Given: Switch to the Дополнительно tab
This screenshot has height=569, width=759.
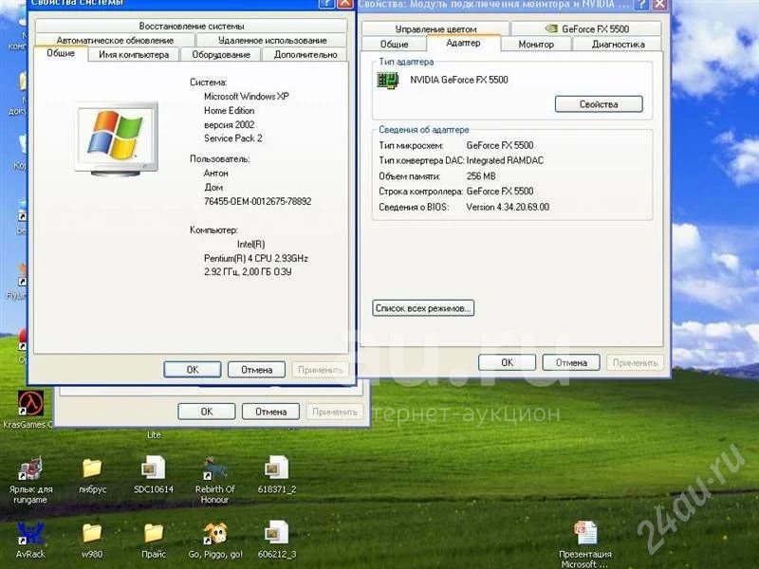Looking at the screenshot, I should (x=305, y=55).
